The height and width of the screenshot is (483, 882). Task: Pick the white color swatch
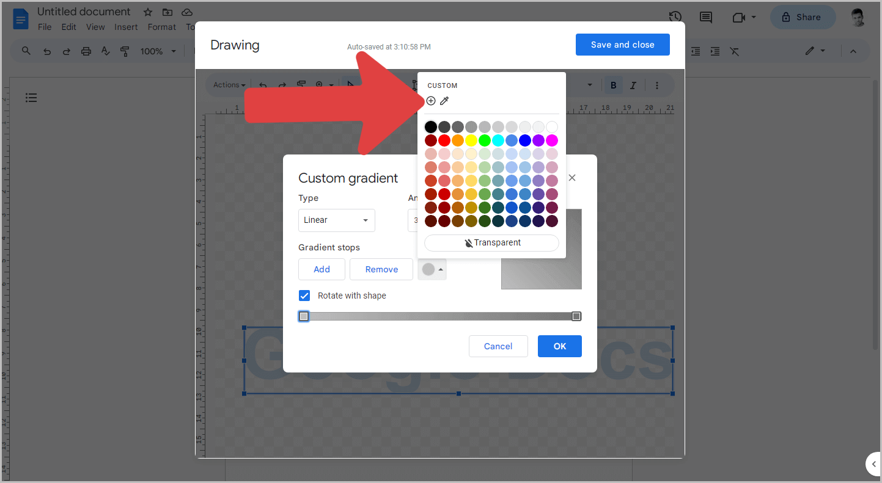552,127
